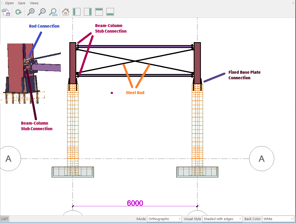Open the Save menu
The image size is (296, 223).
point(22,3)
